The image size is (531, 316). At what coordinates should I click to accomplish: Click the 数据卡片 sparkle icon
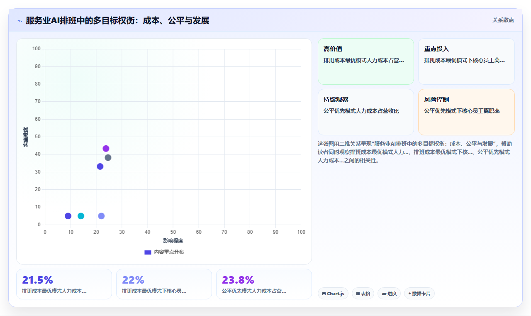coord(409,294)
